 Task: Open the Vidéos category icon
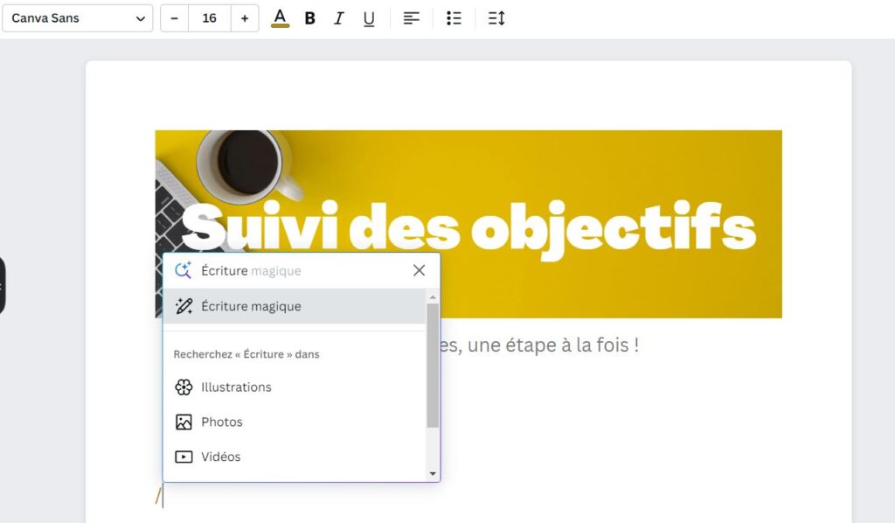184,456
